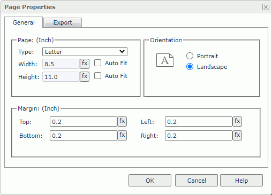The height and width of the screenshot is (195, 272).
Task: Close the Page Properties dialog
Action: (266, 7)
